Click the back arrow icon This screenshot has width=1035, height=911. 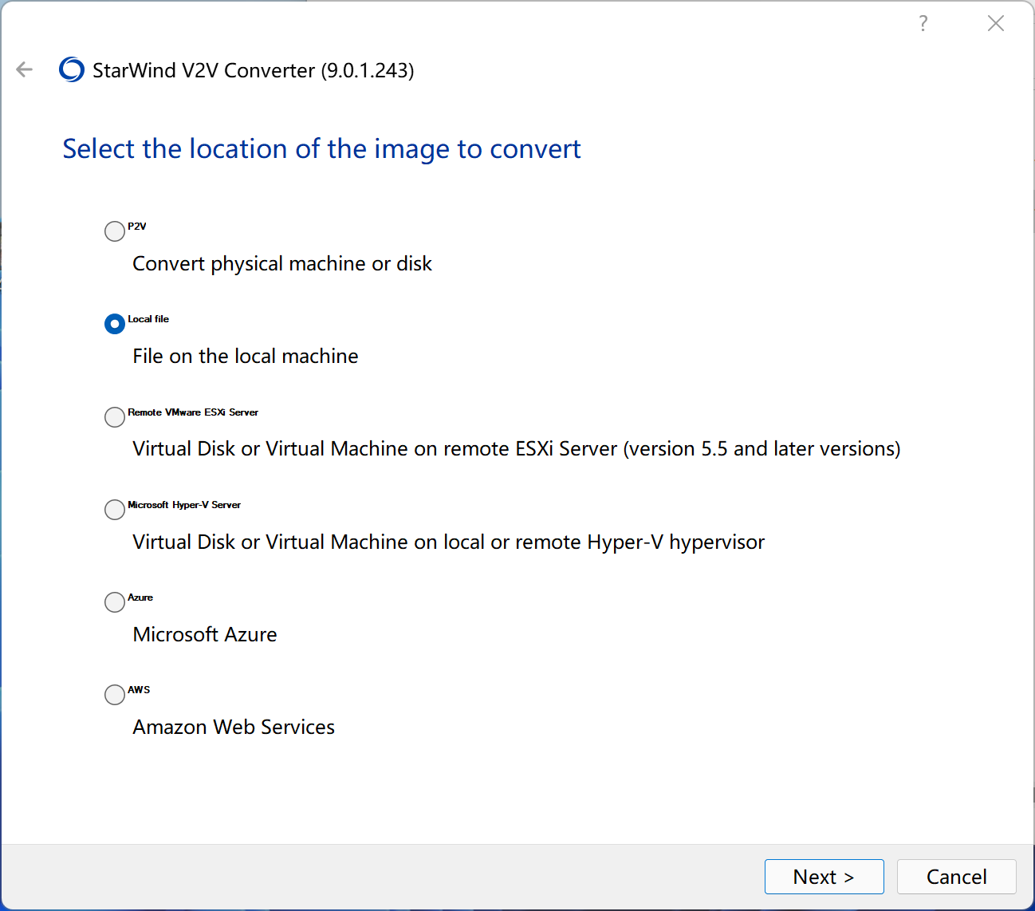pos(25,70)
